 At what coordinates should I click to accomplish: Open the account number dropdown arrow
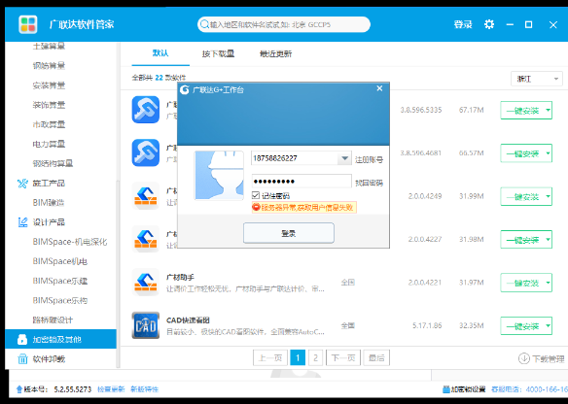344,158
